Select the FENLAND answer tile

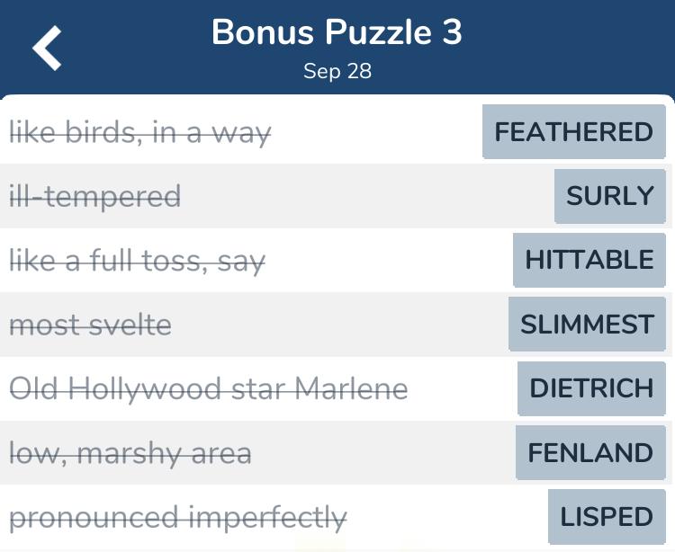(x=590, y=453)
